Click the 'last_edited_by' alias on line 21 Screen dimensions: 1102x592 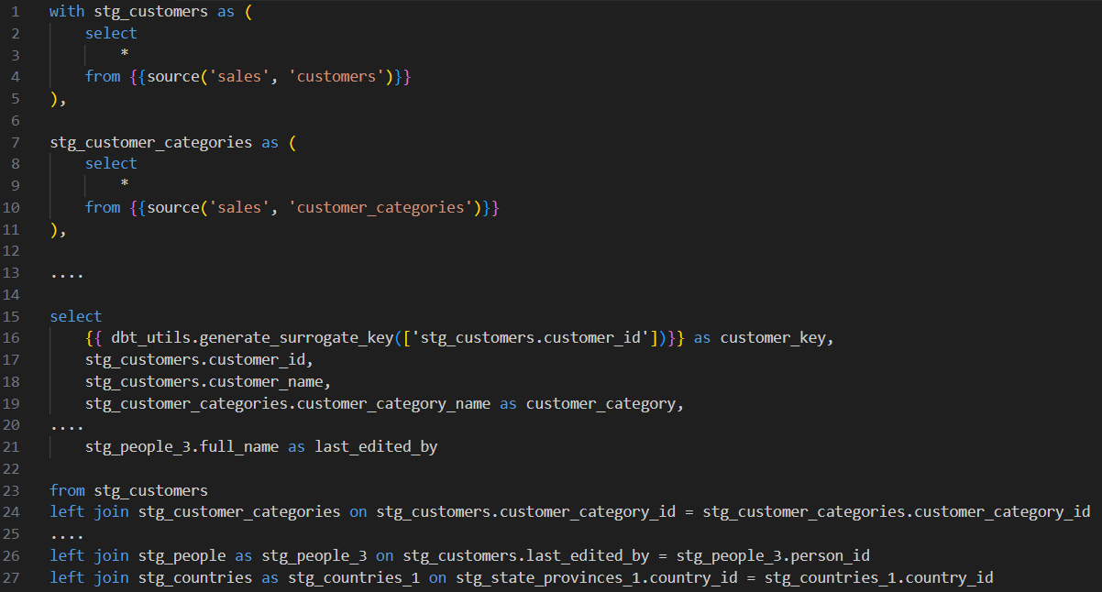pyautogui.click(x=377, y=447)
